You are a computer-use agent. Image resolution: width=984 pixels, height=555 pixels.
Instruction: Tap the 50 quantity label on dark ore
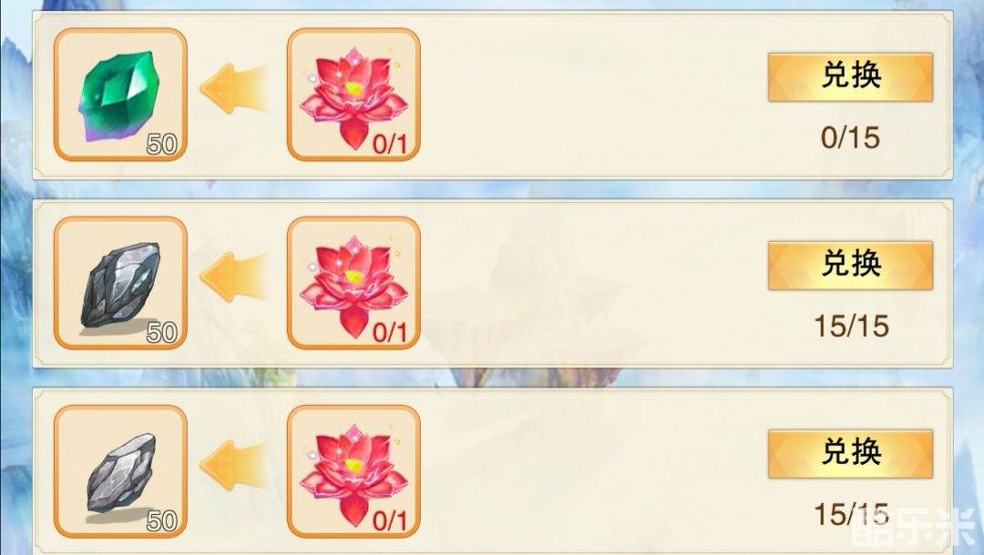click(162, 333)
